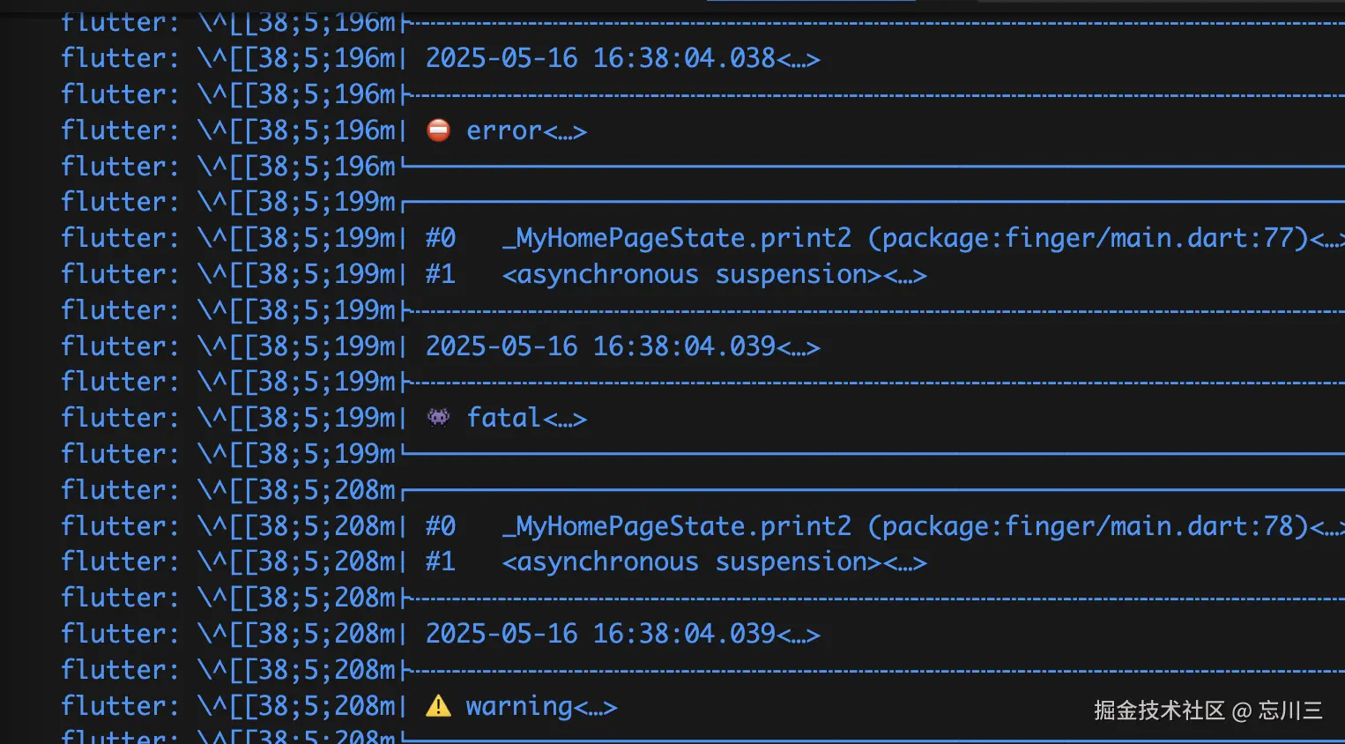Click the red no-entry error emoji

(438, 130)
